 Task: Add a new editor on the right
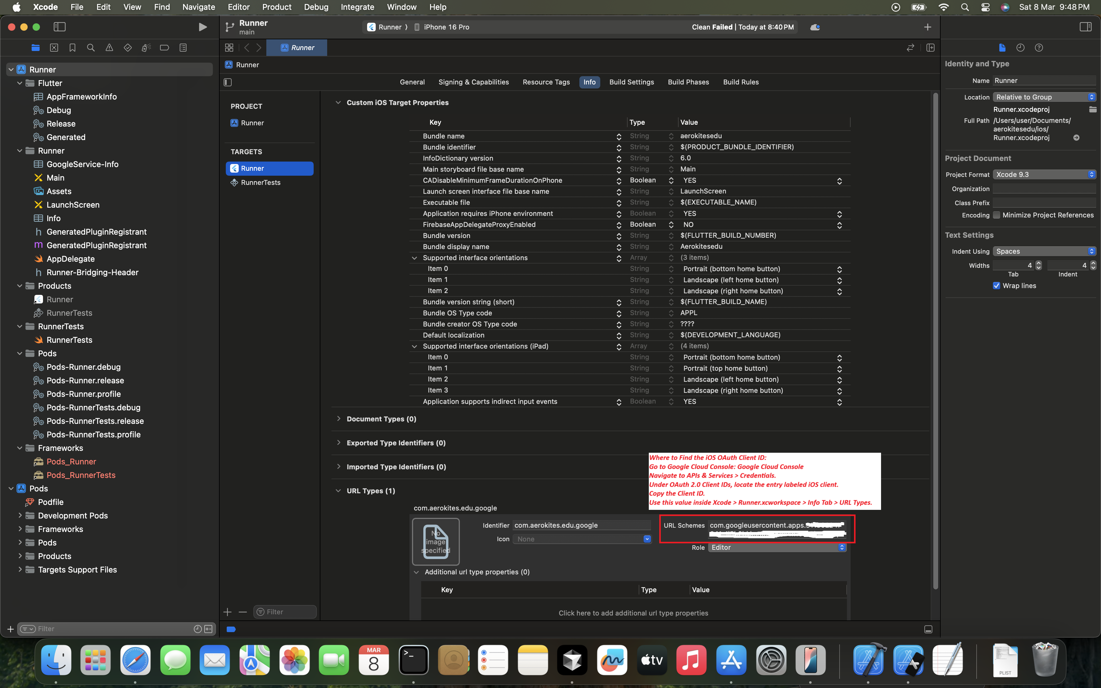click(x=931, y=48)
